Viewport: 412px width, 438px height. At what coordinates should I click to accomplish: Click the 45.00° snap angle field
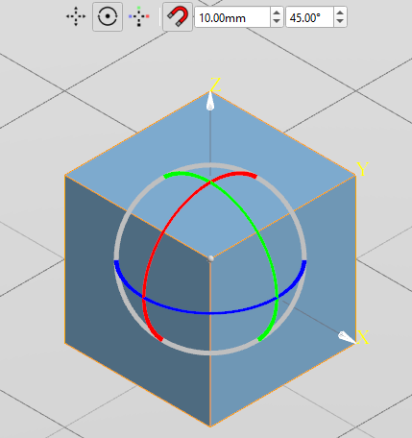pos(309,17)
